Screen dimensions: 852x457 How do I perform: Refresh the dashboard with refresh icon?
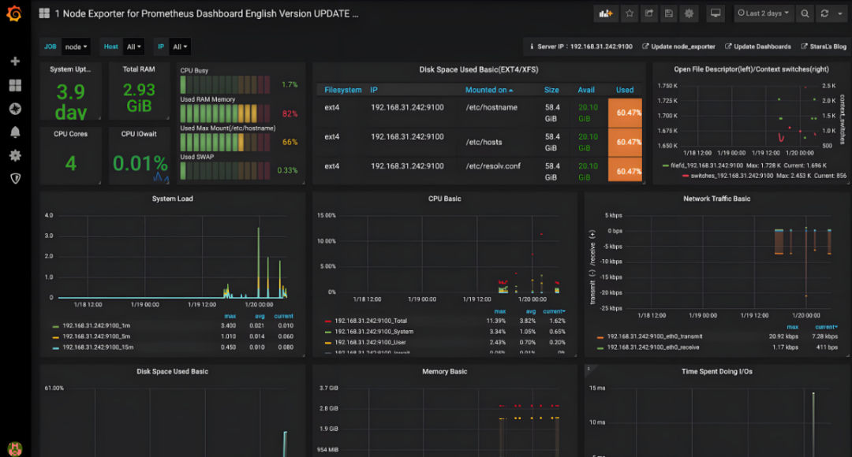click(x=824, y=13)
